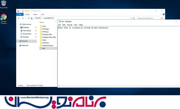180x109 pixels.
Task: Click New Folder quick access toolbar icon
Action: 25,11
